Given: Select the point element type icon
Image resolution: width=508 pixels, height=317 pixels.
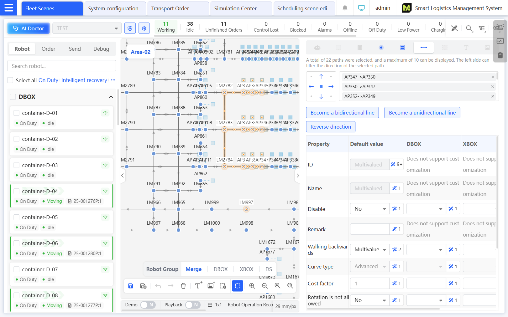Looking at the screenshot, I should point(381,48).
